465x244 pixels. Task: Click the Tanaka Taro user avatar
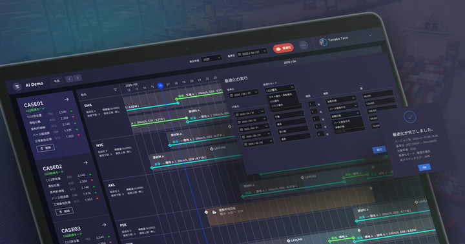coord(324,42)
